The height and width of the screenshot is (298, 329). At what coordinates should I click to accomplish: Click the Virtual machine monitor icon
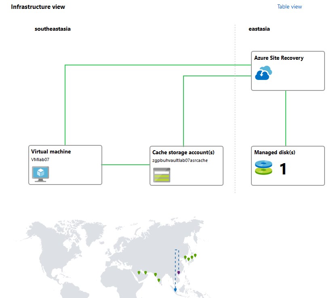(x=40, y=174)
